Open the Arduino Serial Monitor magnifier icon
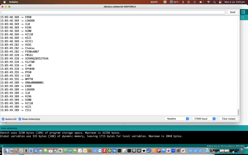This screenshot has width=248, height=155. pyautogui.click(x=243, y=12)
